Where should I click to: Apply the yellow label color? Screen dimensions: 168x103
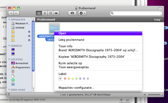pos(73,78)
